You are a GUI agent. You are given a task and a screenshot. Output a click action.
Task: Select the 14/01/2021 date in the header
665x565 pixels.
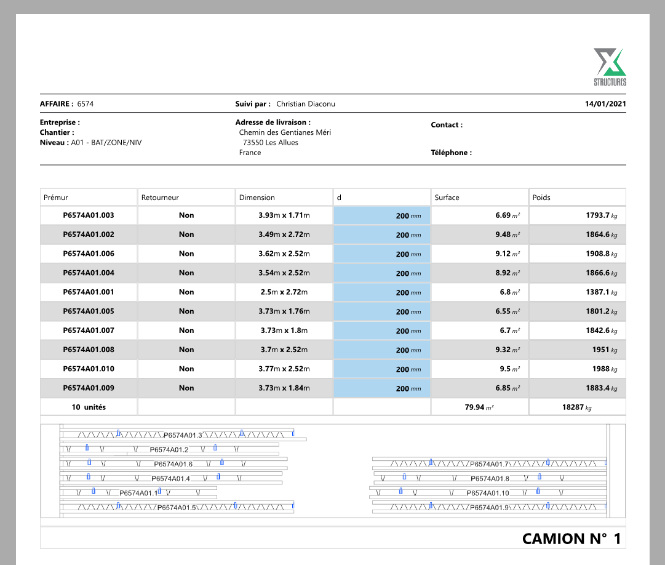click(x=605, y=104)
